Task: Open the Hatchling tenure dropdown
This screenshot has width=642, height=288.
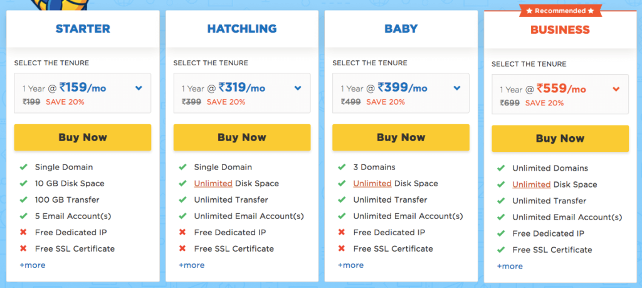Action: point(242,93)
